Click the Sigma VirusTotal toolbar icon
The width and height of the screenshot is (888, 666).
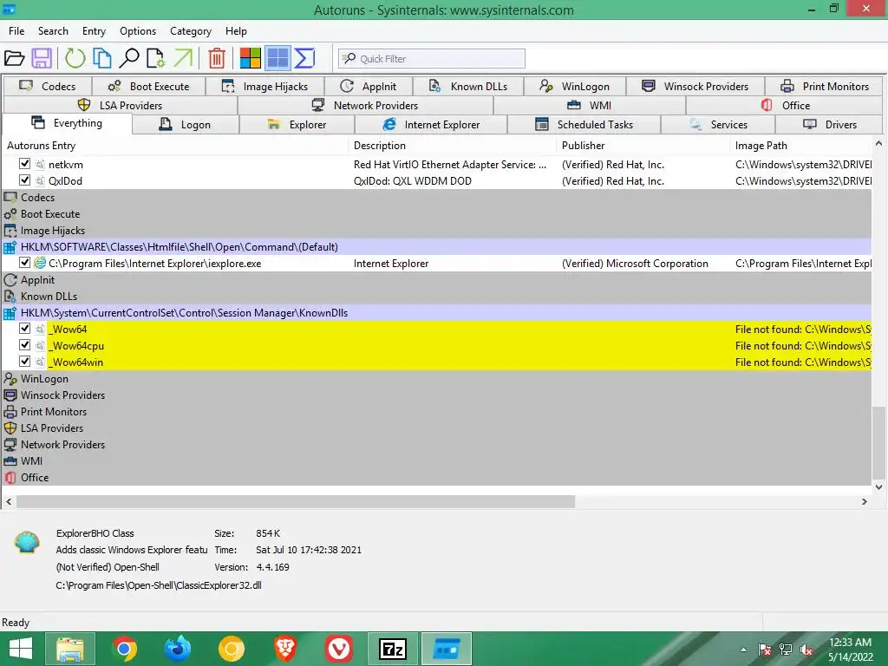click(304, 58)
